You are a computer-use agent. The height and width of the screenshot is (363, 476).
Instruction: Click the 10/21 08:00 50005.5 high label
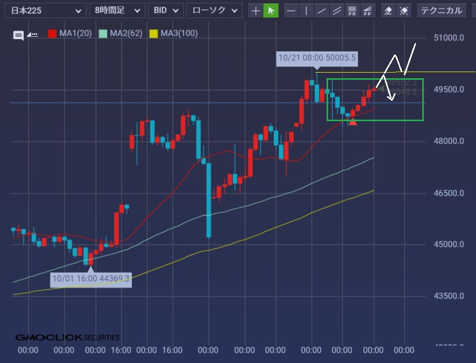tap(316, 58)
